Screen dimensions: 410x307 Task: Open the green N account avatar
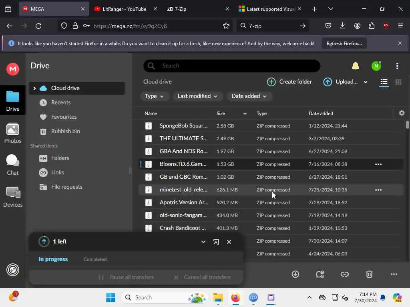tap(376, 66)
